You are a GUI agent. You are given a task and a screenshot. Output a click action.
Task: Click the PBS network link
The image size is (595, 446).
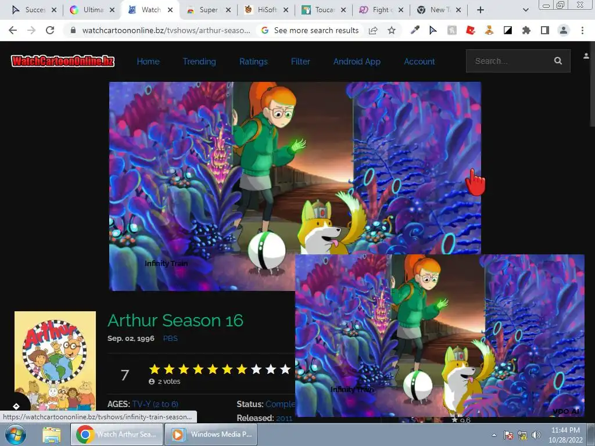(x=170, y=339)
